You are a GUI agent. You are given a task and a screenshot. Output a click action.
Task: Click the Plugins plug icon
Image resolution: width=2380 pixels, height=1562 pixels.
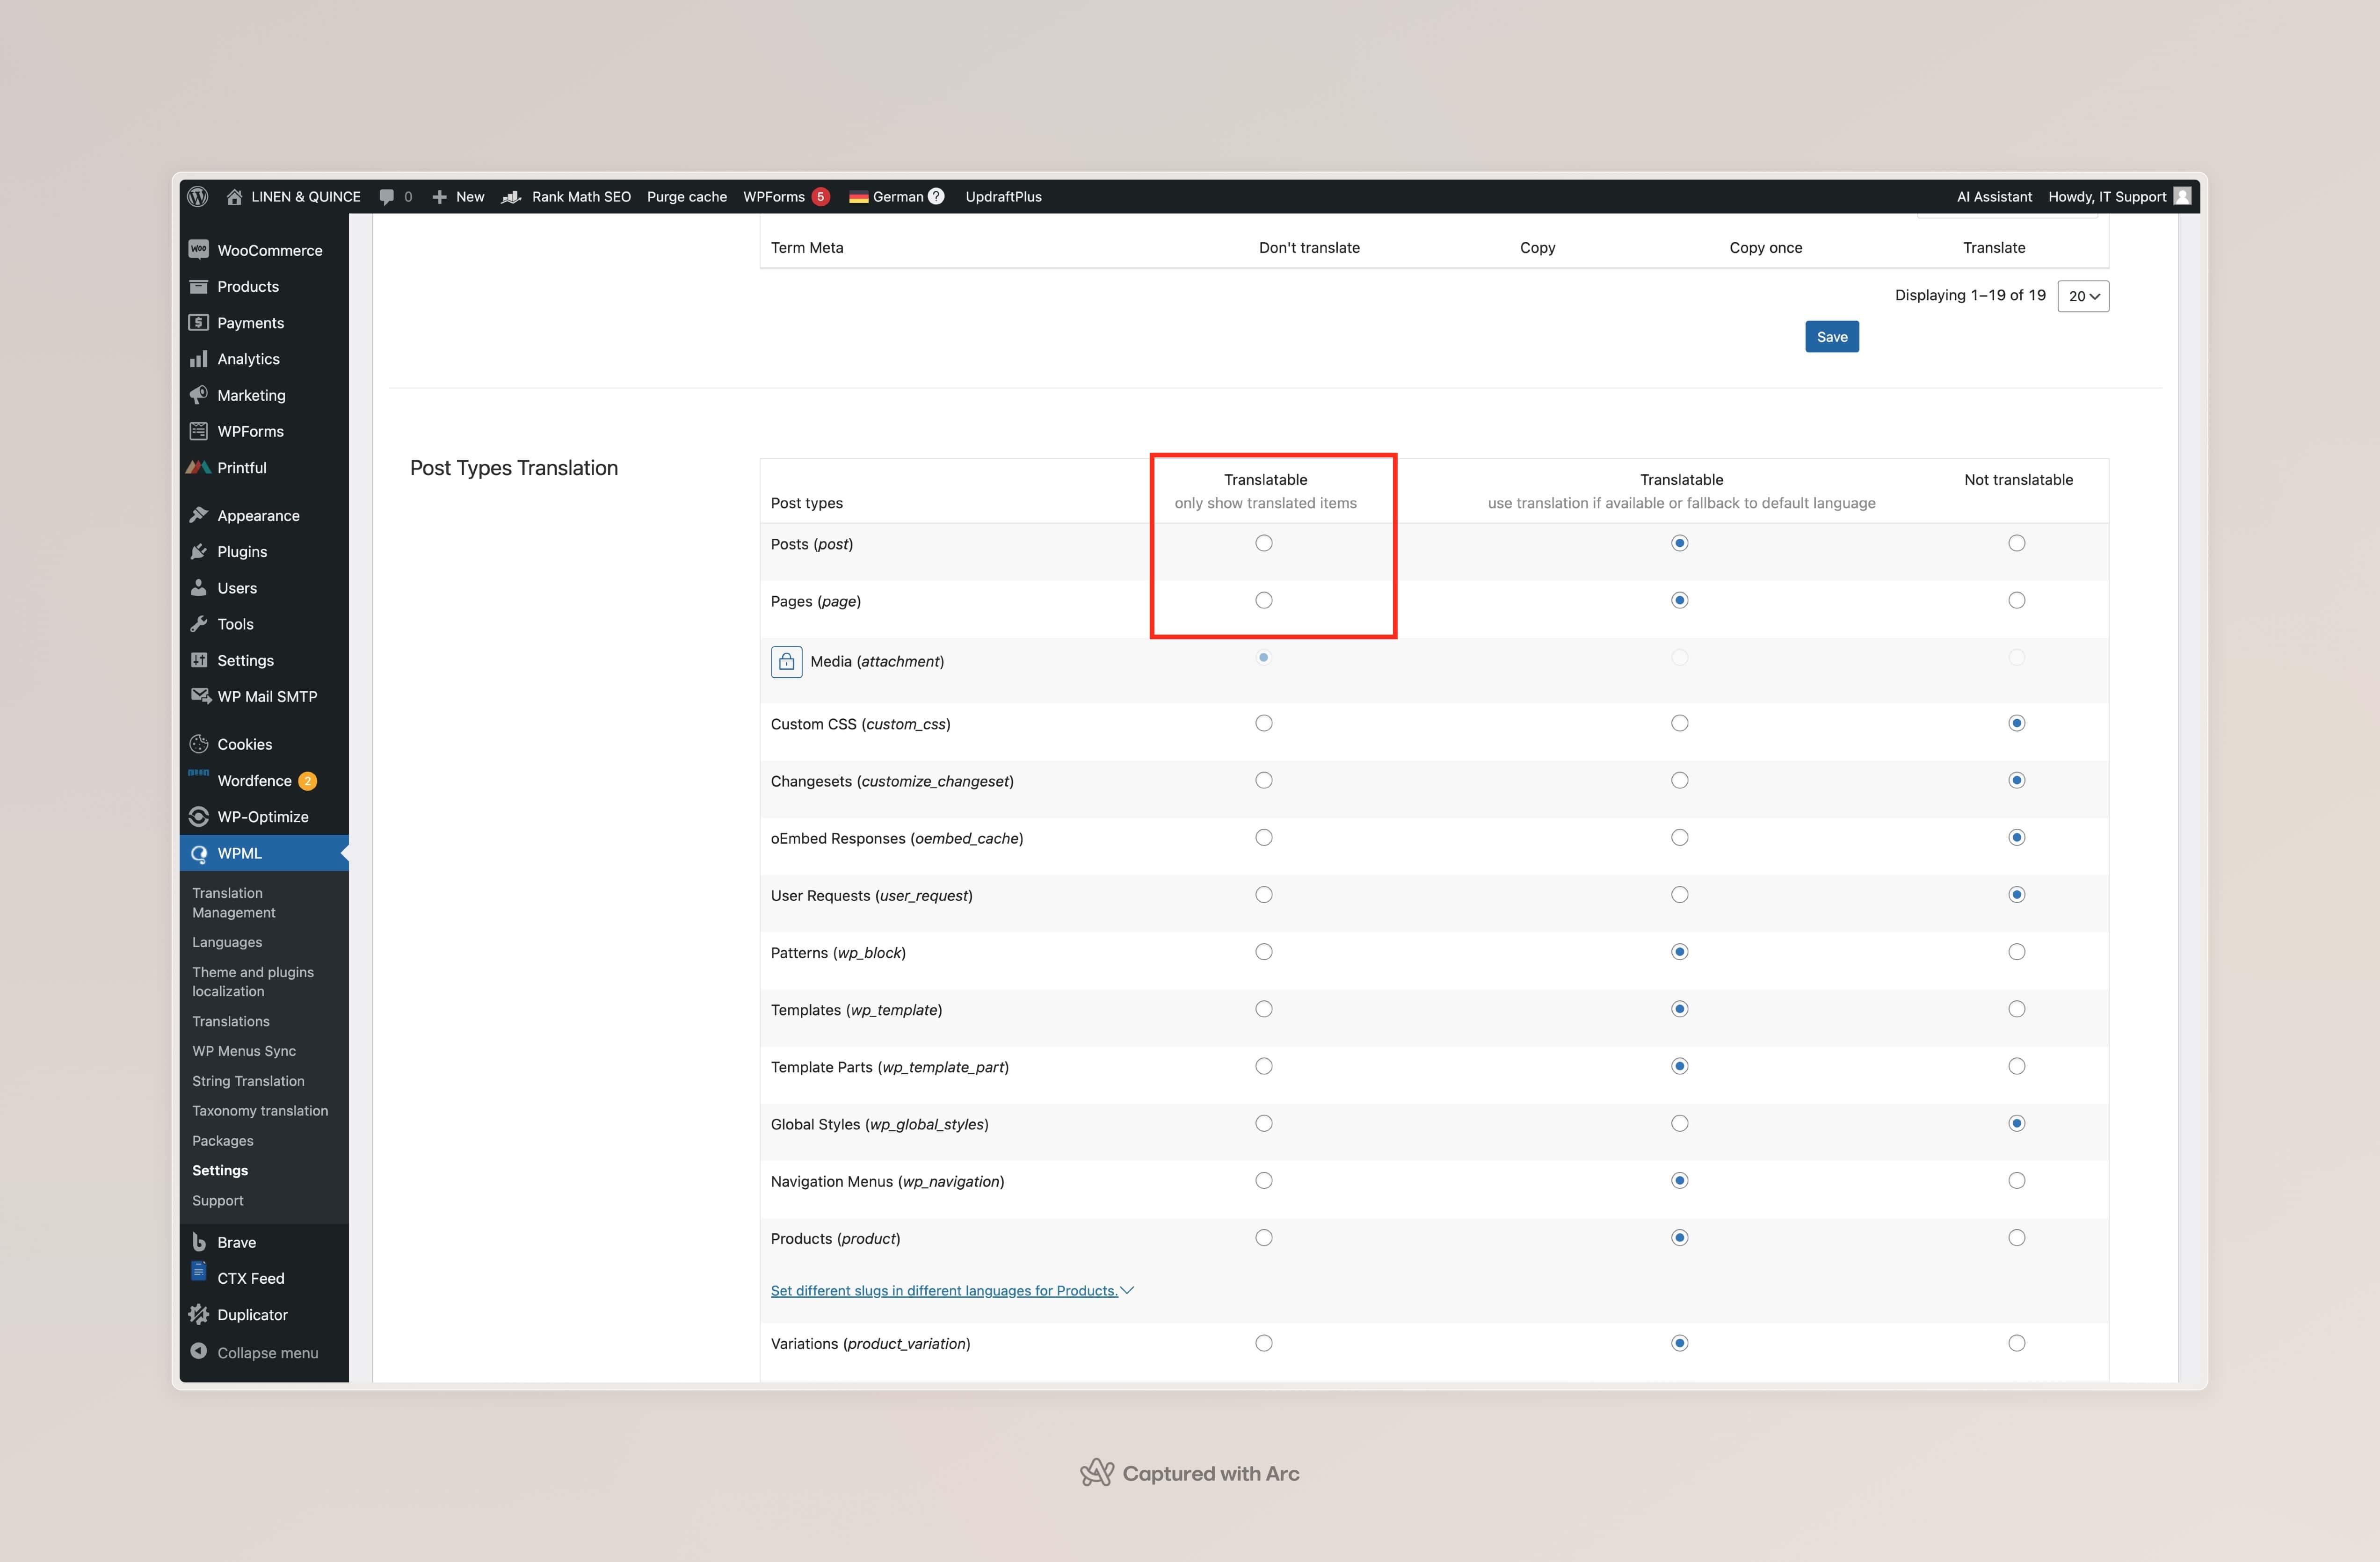[199, 551]
